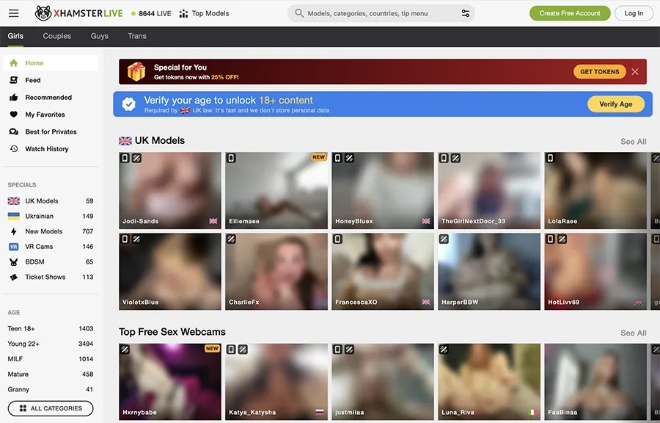
Task: Click the xHamsterLive logo
Action: 79,13
